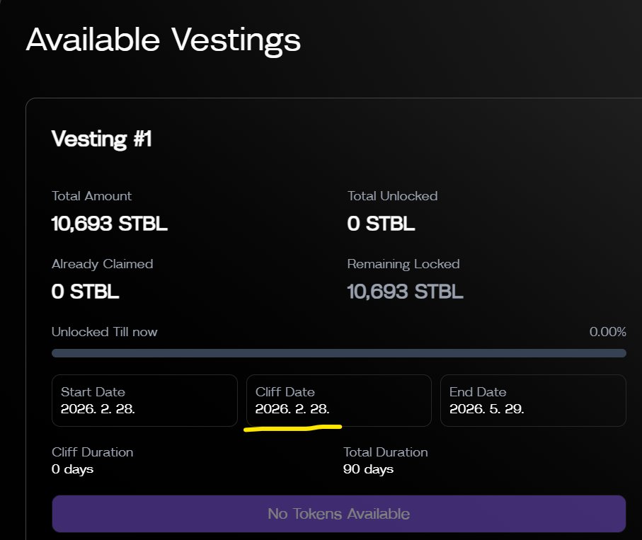
Task: Click the greyed 10,693 STBL Remaining Locked value
Action: click(405, 291)
